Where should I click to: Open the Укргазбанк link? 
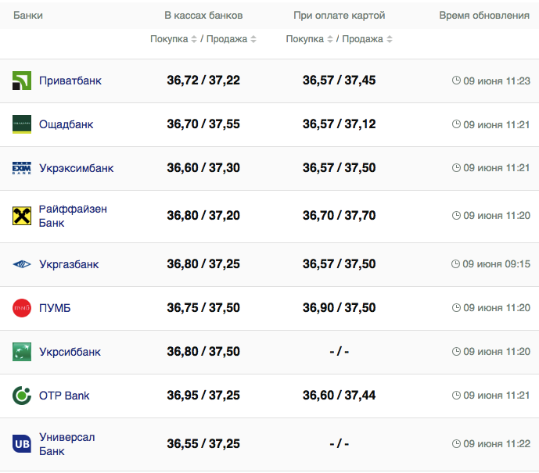(x=69, y=264)
